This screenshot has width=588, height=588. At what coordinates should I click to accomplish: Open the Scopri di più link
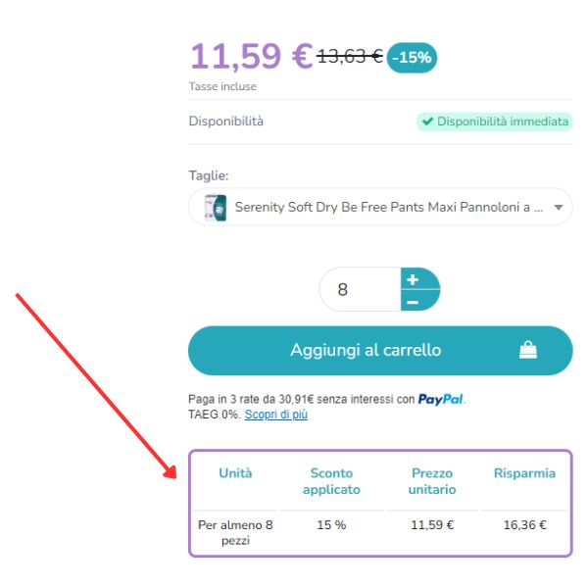coord(275,415)
